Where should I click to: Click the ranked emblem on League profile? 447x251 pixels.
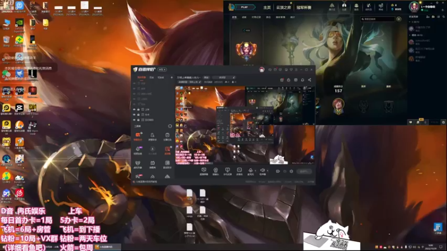coord(246,51)
